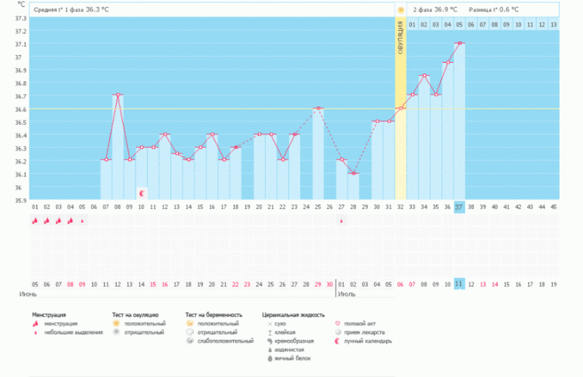Click the negative ovulation test legend icon
583x377 pixels.
[117, 333]
